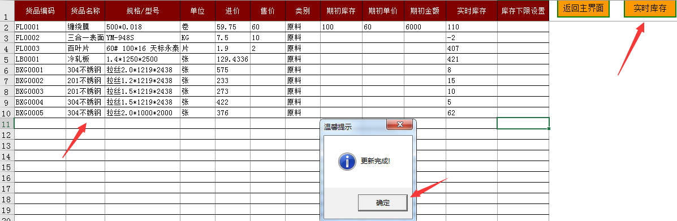
Task: Click the 返回主界面 button
Action: (583, 8)
